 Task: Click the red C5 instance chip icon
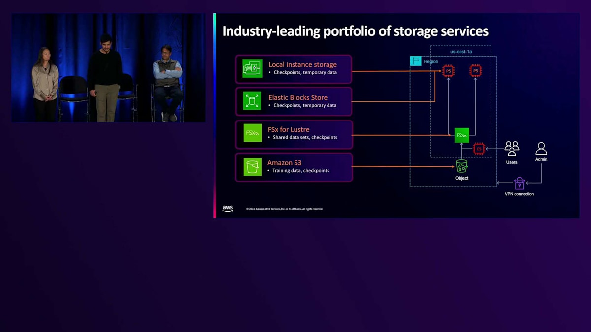(x=479, y=149)
